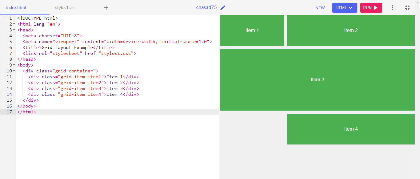Click the project name chasad75

206,7
